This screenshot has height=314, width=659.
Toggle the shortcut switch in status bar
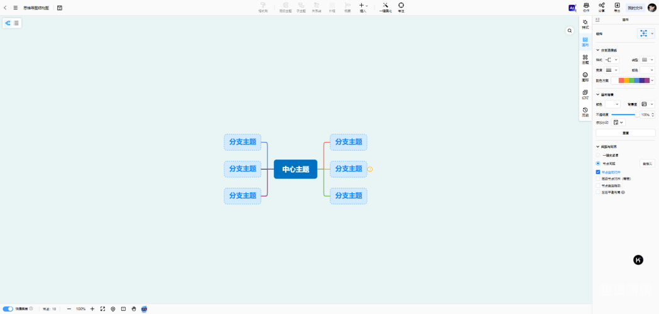(8, 309)
